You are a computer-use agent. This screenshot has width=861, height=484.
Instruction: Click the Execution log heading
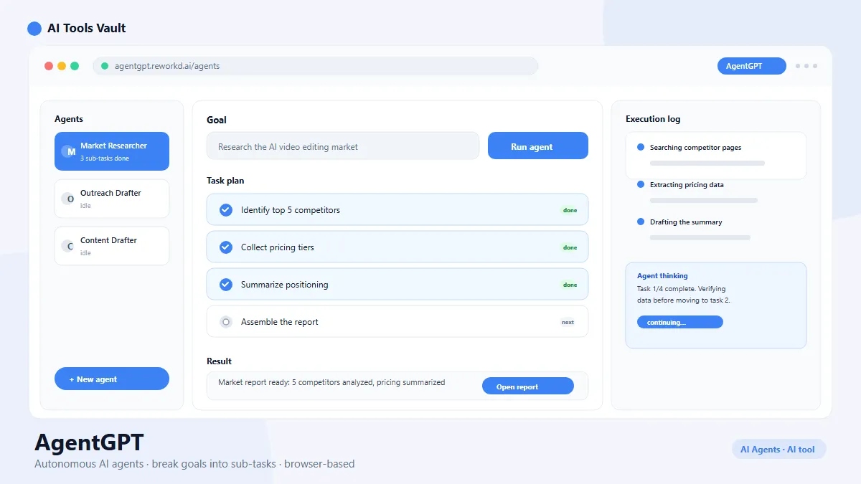click(653, 119)
